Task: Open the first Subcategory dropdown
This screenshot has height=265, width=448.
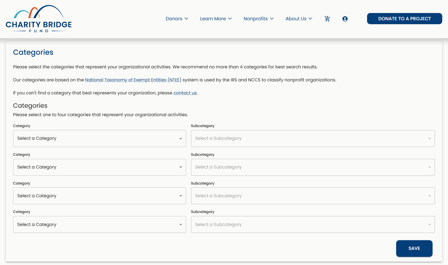Action: [x=313, y=139]
